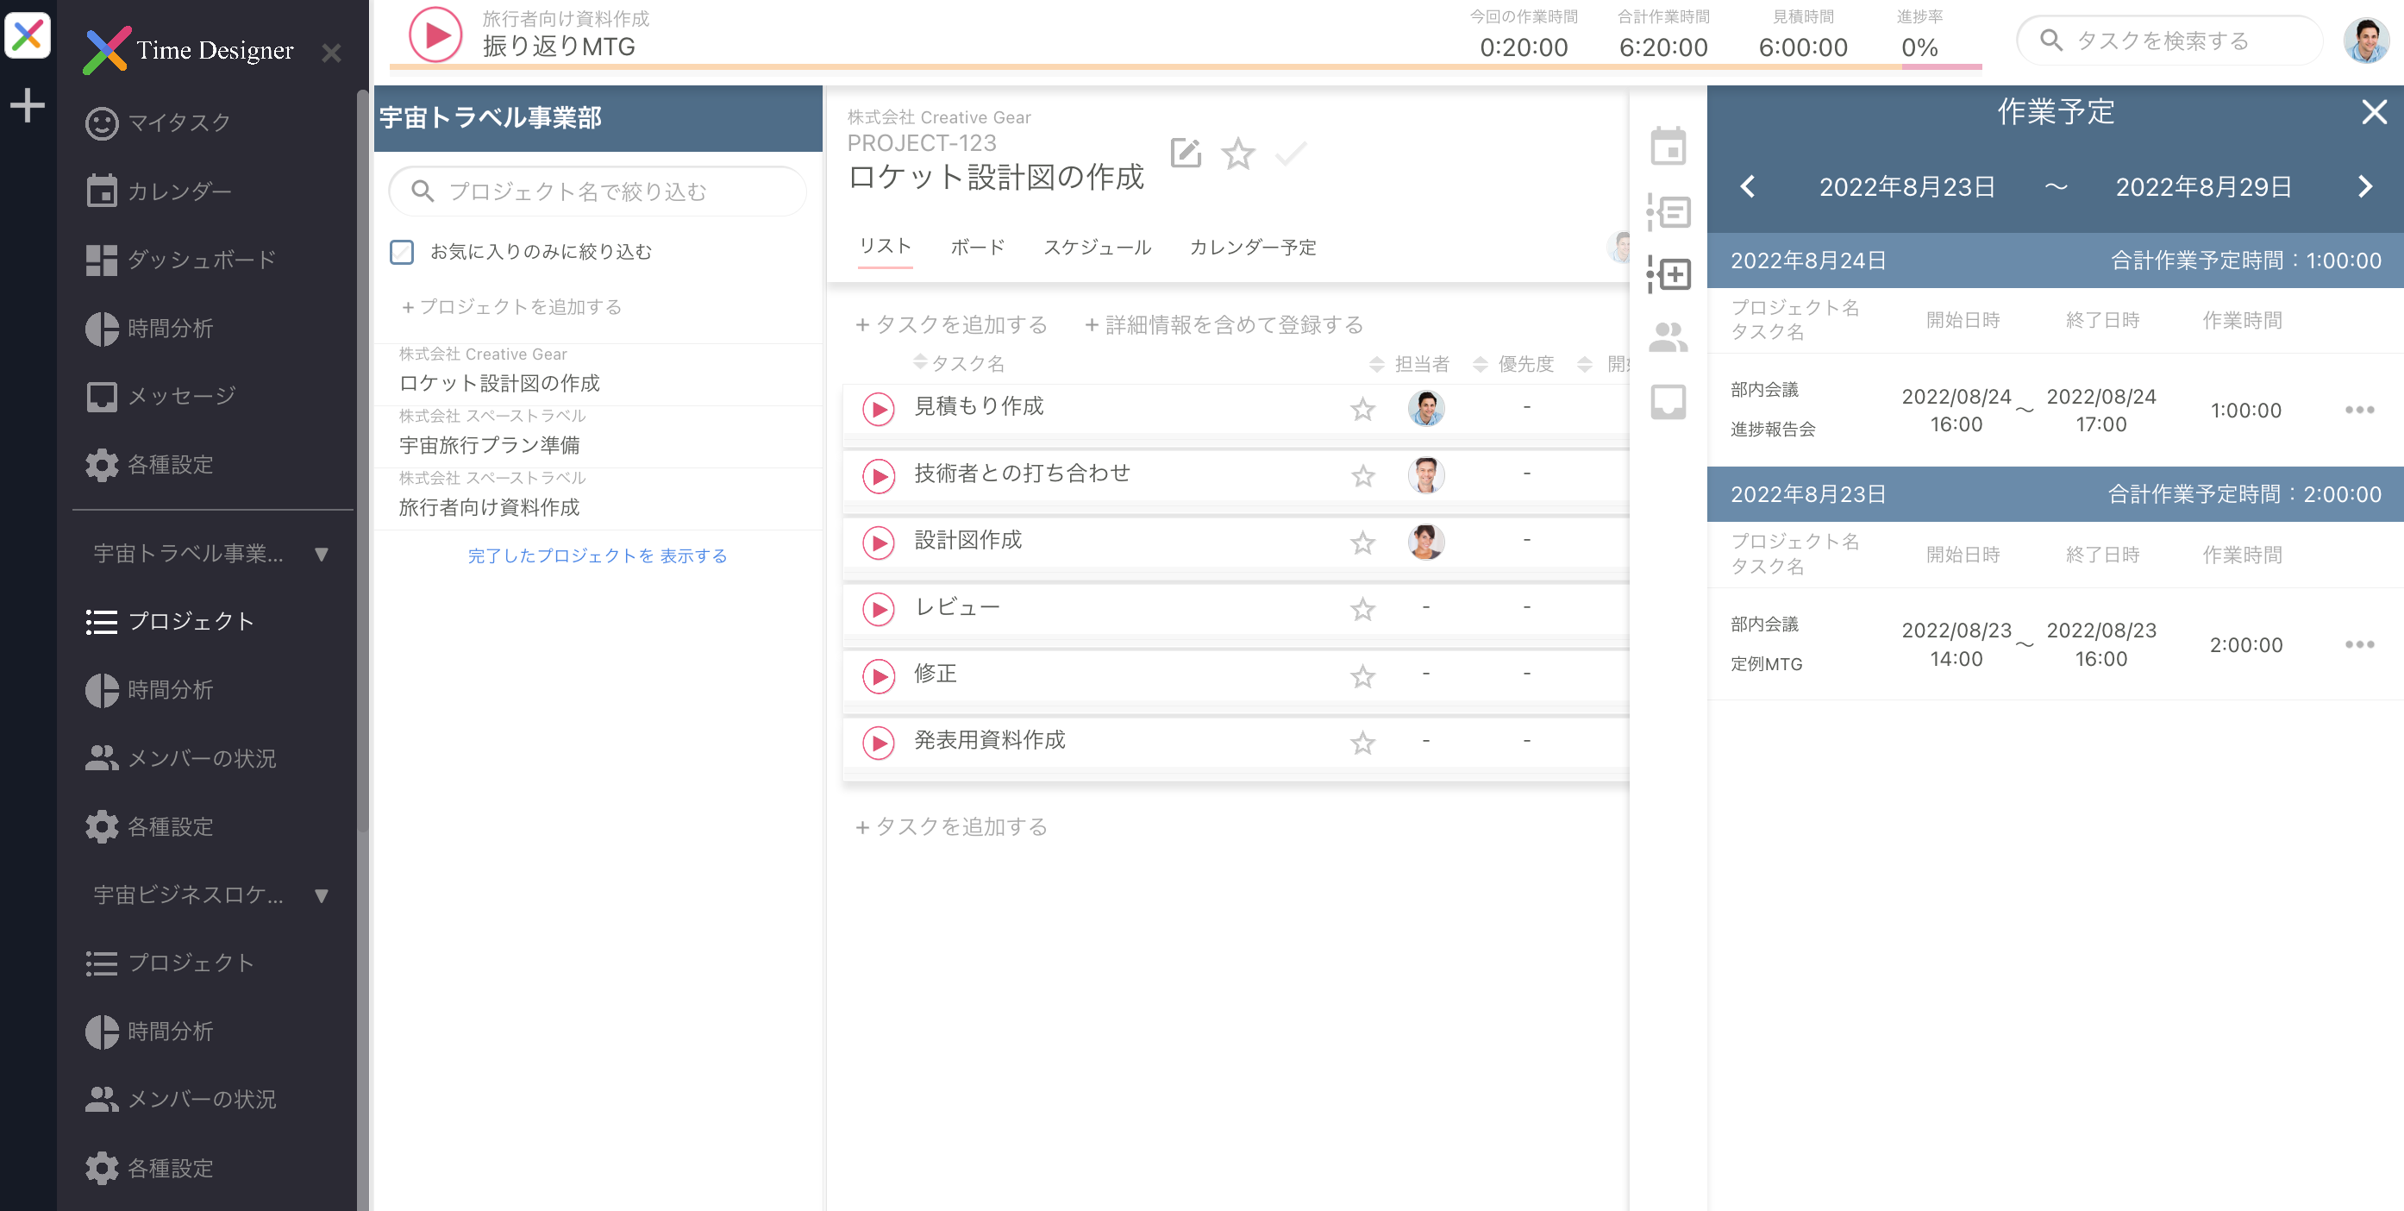Open the message inbox icon in right toolbar
Image resolution: width=2404 pixels, height=1211 pixels.
1667,401
